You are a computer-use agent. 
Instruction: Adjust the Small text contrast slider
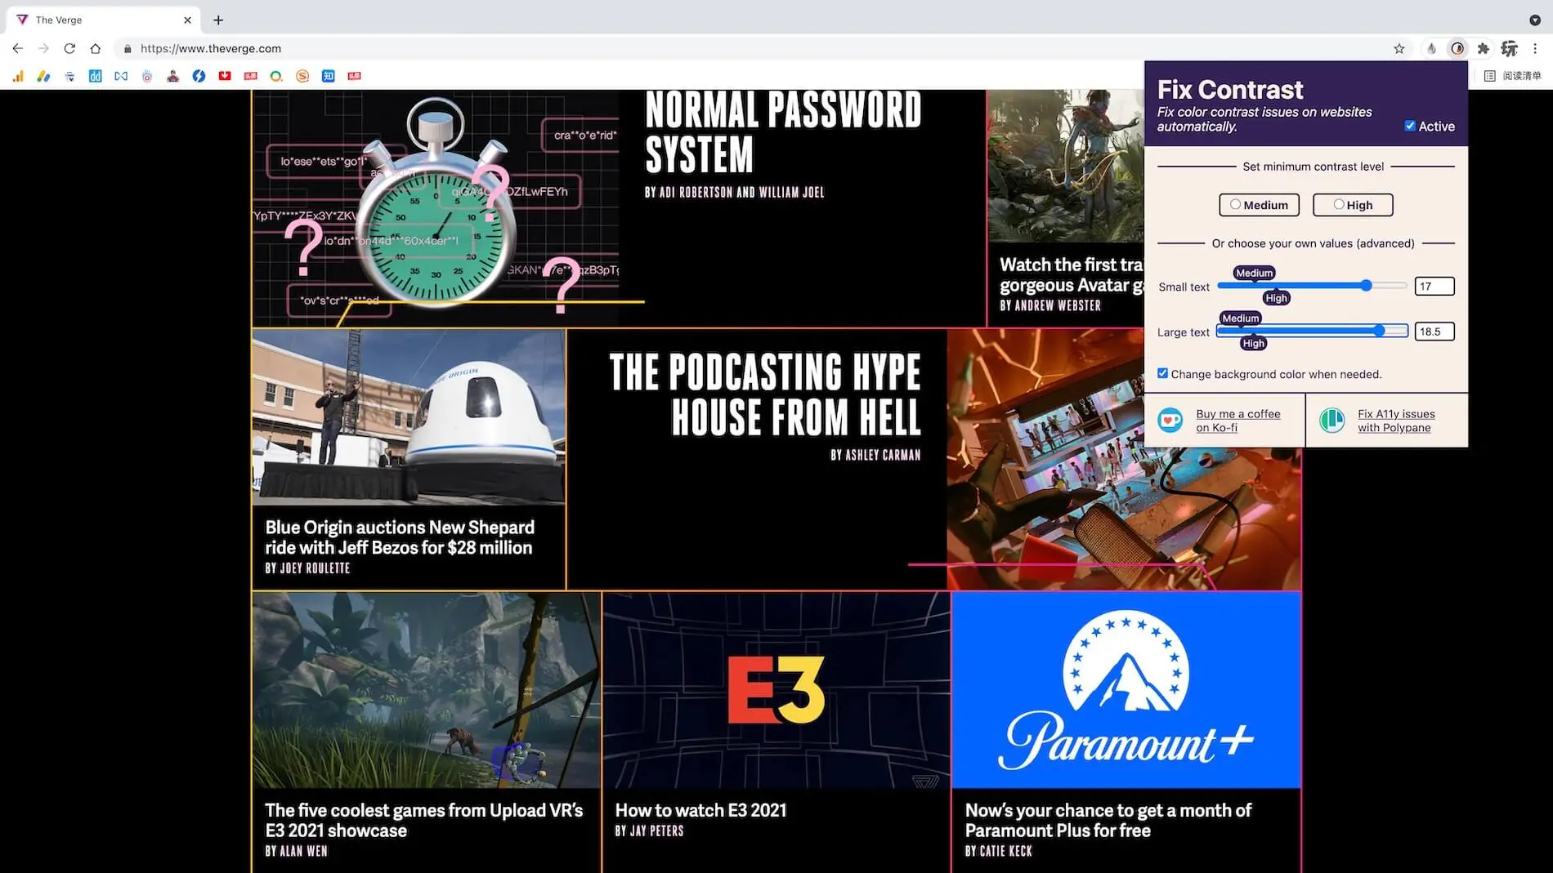[x=1312, y=286]
